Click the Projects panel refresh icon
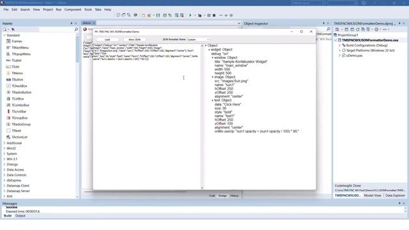 point(358,29)
